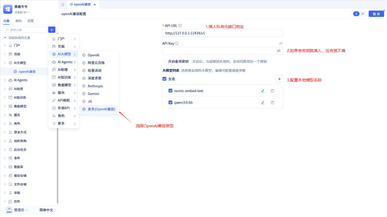Open the 开发者门户 dropdown under app name

pos(22,12)
